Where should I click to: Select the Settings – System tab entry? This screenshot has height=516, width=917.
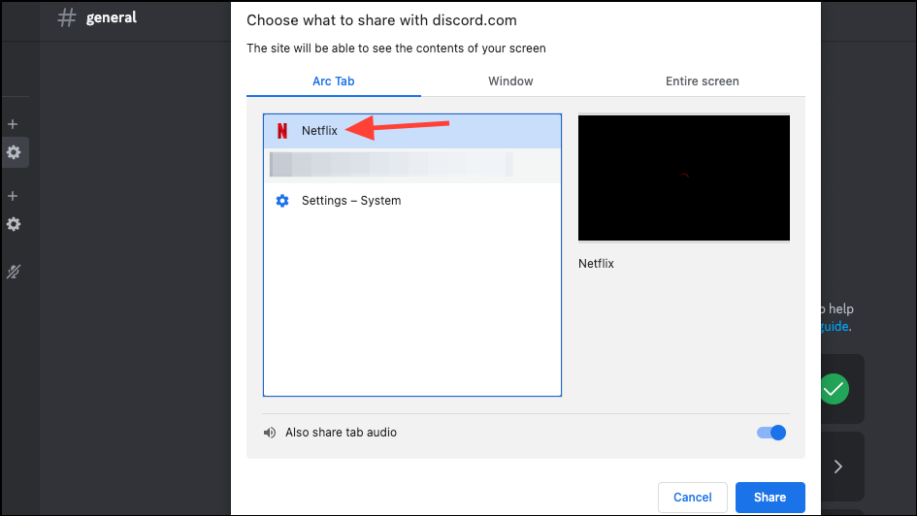coord(411,201)
